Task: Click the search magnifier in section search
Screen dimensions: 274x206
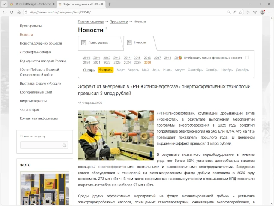Action: pyautogui.click(x=64, y=145)
